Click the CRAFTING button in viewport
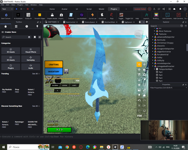The width and height of the screenshot is (188, 150). coord(54,64)
